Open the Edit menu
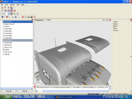 pos(18,5)
